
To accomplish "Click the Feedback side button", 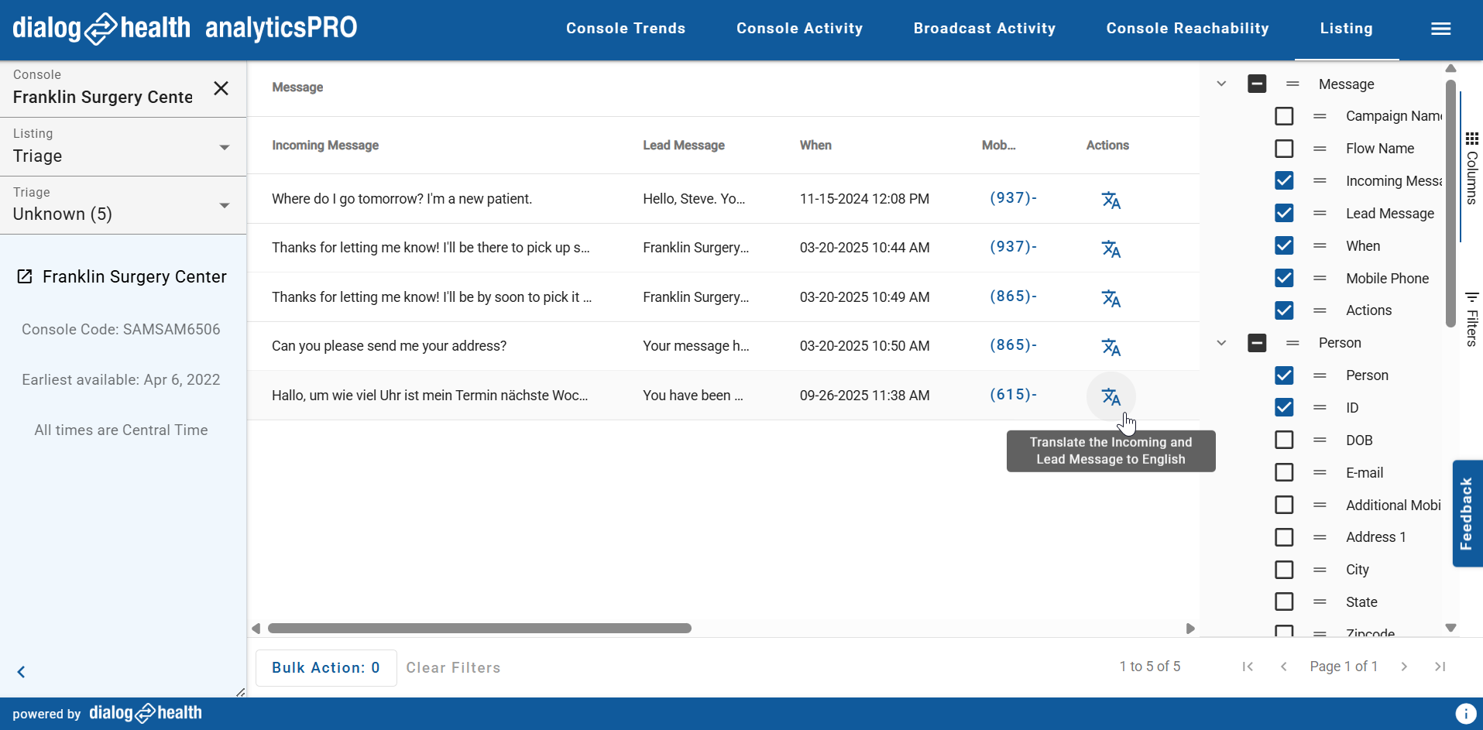I will (x=1466, y=514).
